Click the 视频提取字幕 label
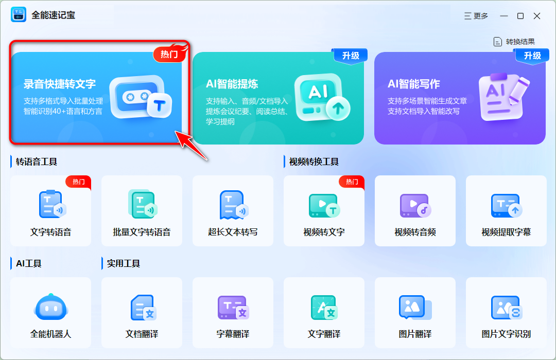Viewport: 556px width, 360px height. pos(507,232)
